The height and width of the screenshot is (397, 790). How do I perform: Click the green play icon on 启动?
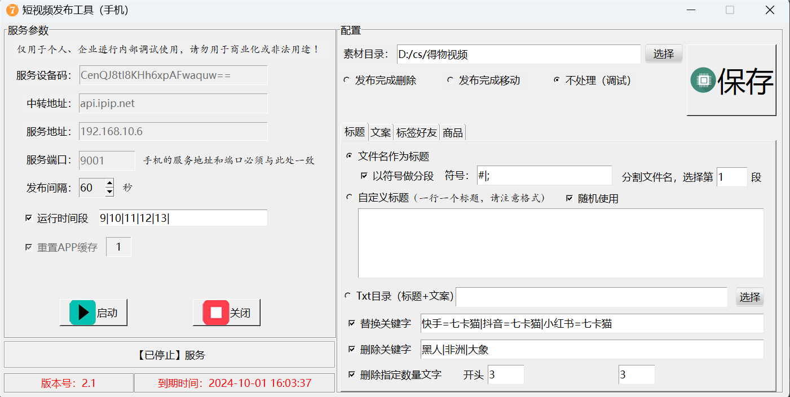point(83,313)
